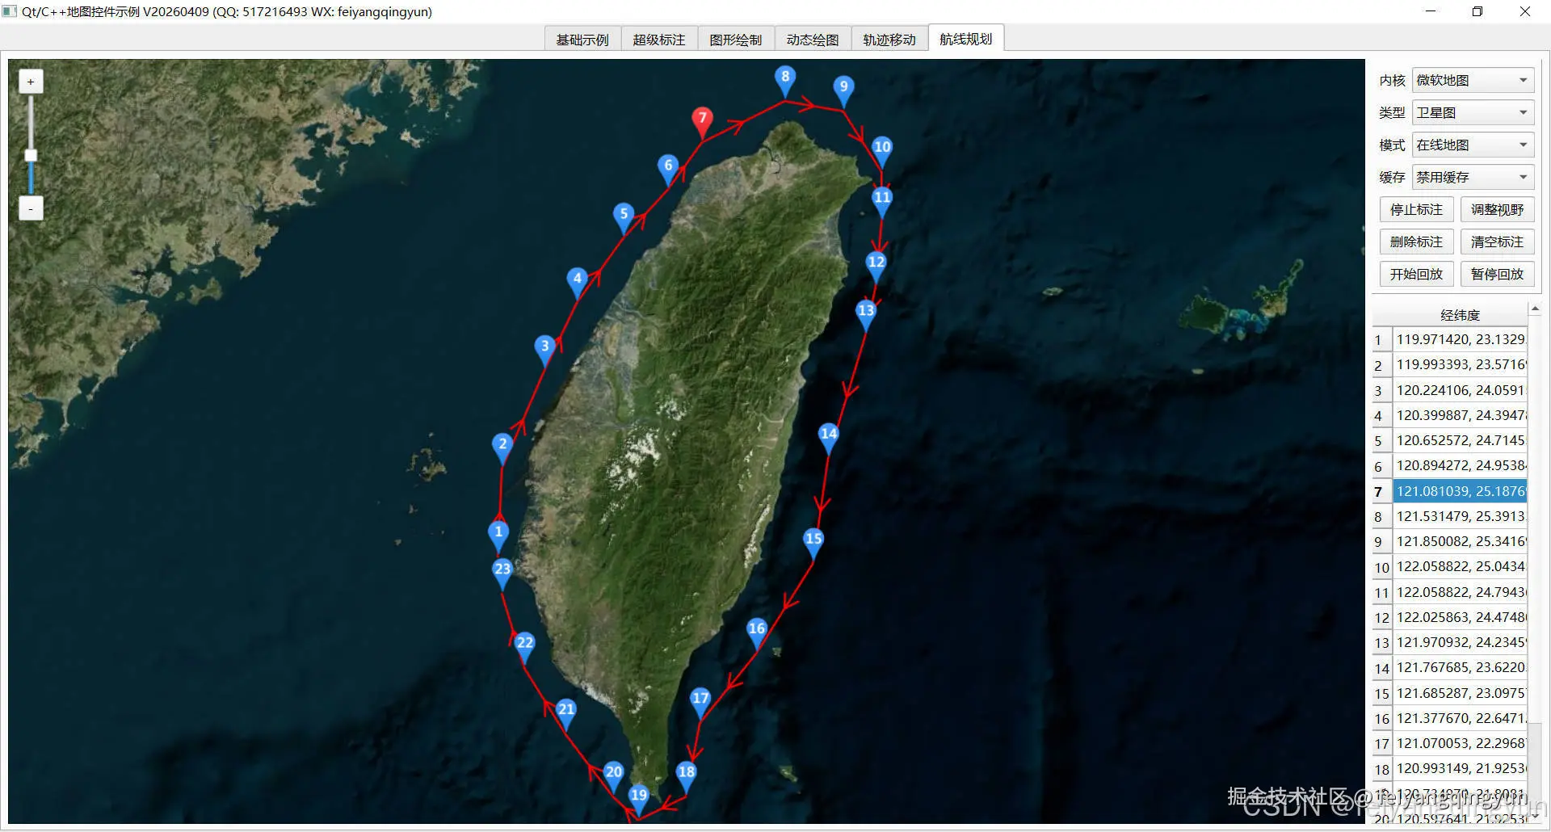Select row 13 coordinate 121.970932
1551x832 pixels.
click(1461, 643)
